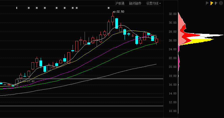Select the horizontal bars chip distribution view icon
The image size is (224, 118).
[207, 3]
